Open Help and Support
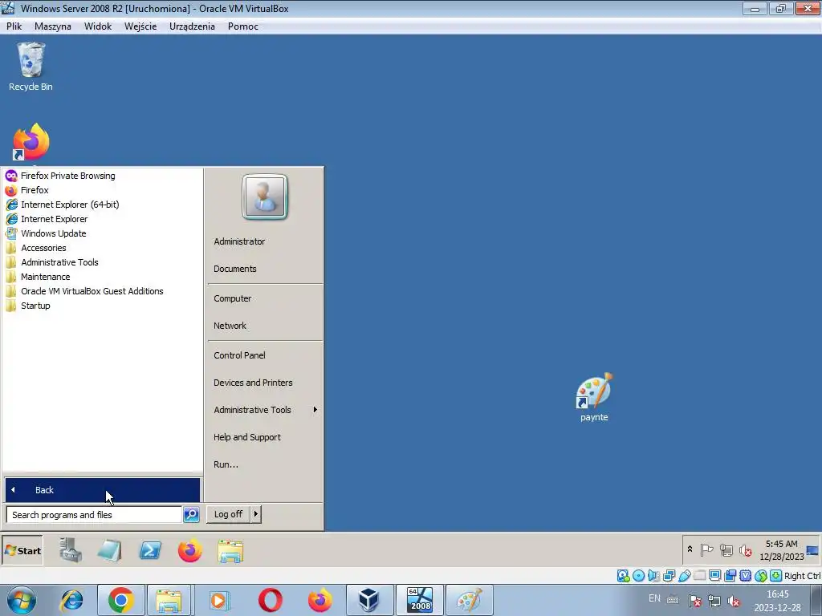 coord(247,437)
